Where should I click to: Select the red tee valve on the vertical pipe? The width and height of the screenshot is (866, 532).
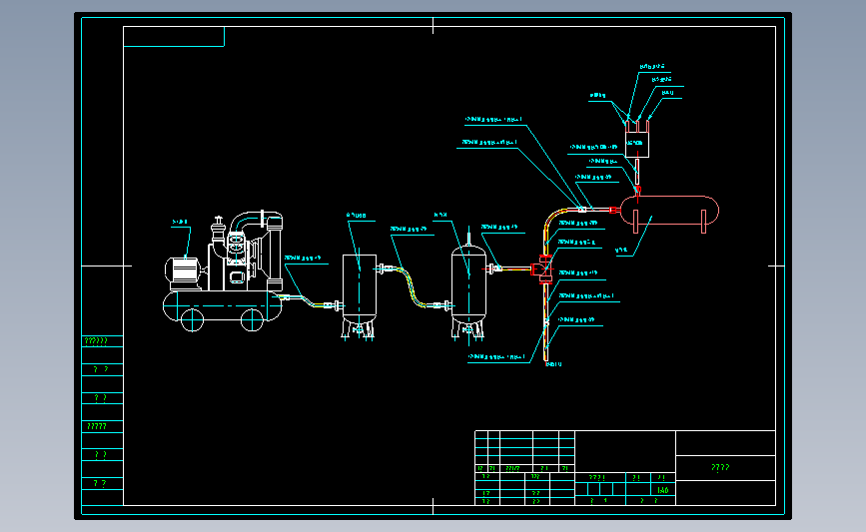point(543,269)
